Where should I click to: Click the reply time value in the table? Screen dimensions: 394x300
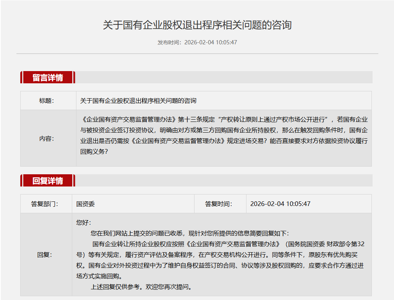[x=280, y=204]
